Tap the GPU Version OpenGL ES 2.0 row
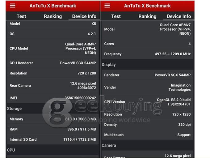Screen dimensions: 210x158 tap(147, 102)
